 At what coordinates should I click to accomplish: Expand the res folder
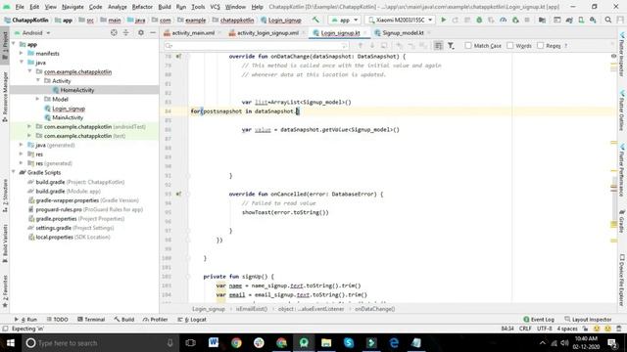22,154
